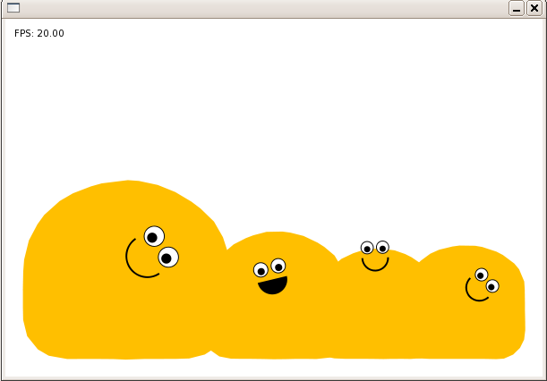Click the rightmost yellow blob character
The width and height of the screenshot is (547, 381).
coord(471,303)
